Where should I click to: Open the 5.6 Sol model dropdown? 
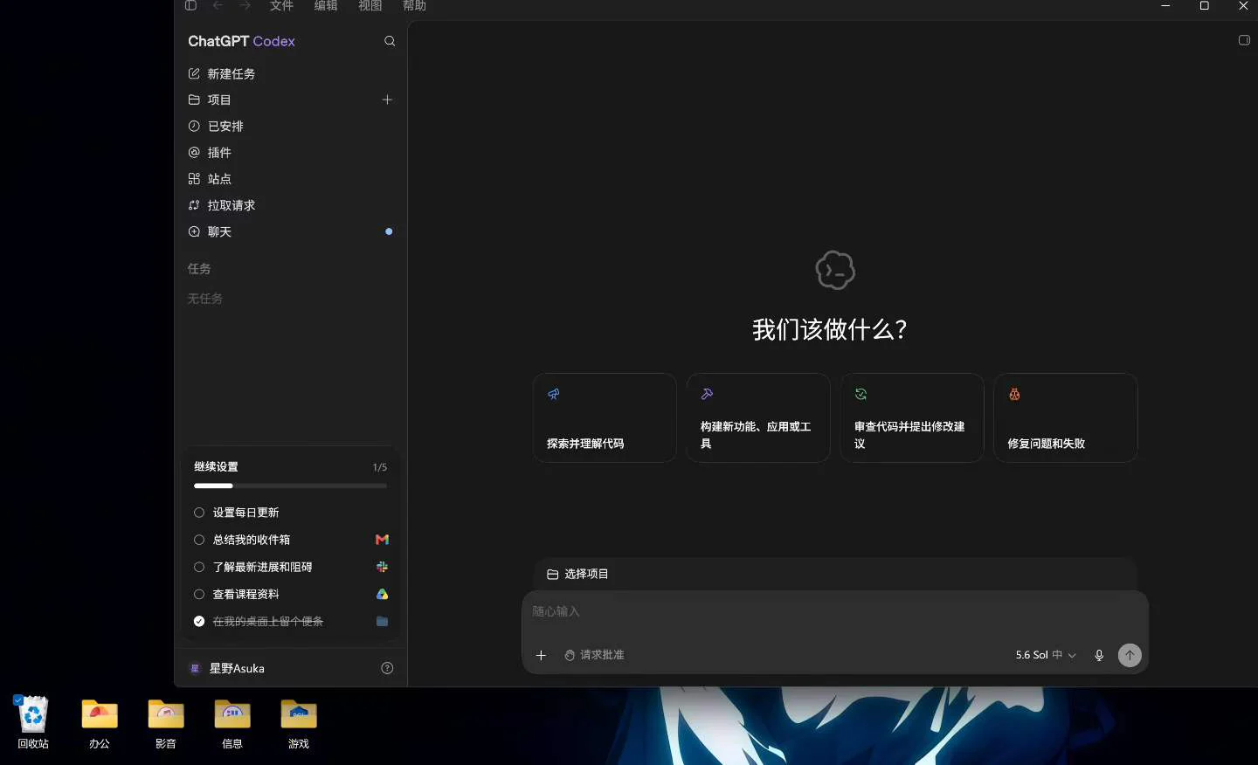click(1046, 655)
